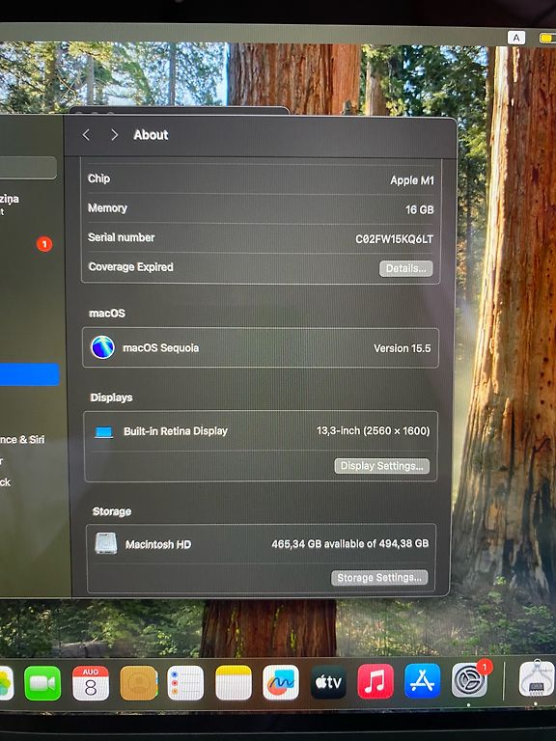Open the App Store icon

click(x=422, y=681)
